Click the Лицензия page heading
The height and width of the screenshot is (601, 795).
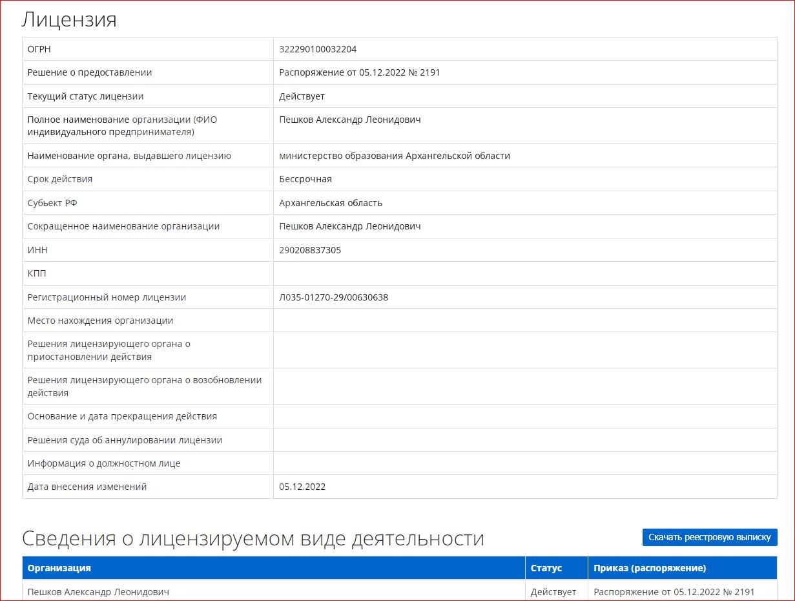pos(69,19)
